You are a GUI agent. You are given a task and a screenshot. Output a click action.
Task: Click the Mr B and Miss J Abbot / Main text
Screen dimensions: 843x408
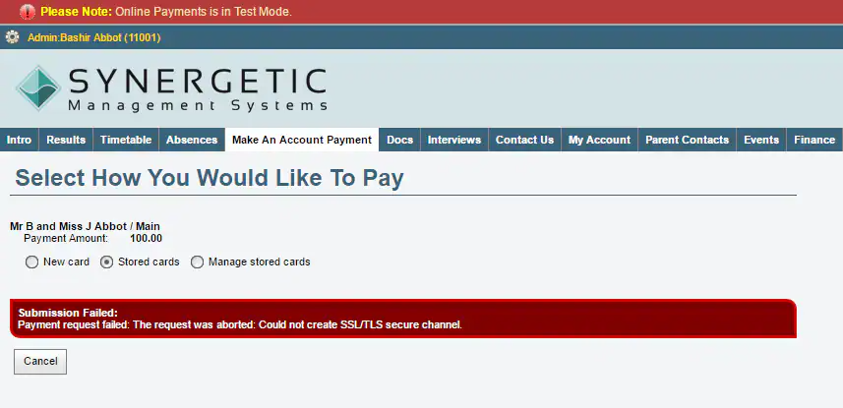tap(85, 227)
